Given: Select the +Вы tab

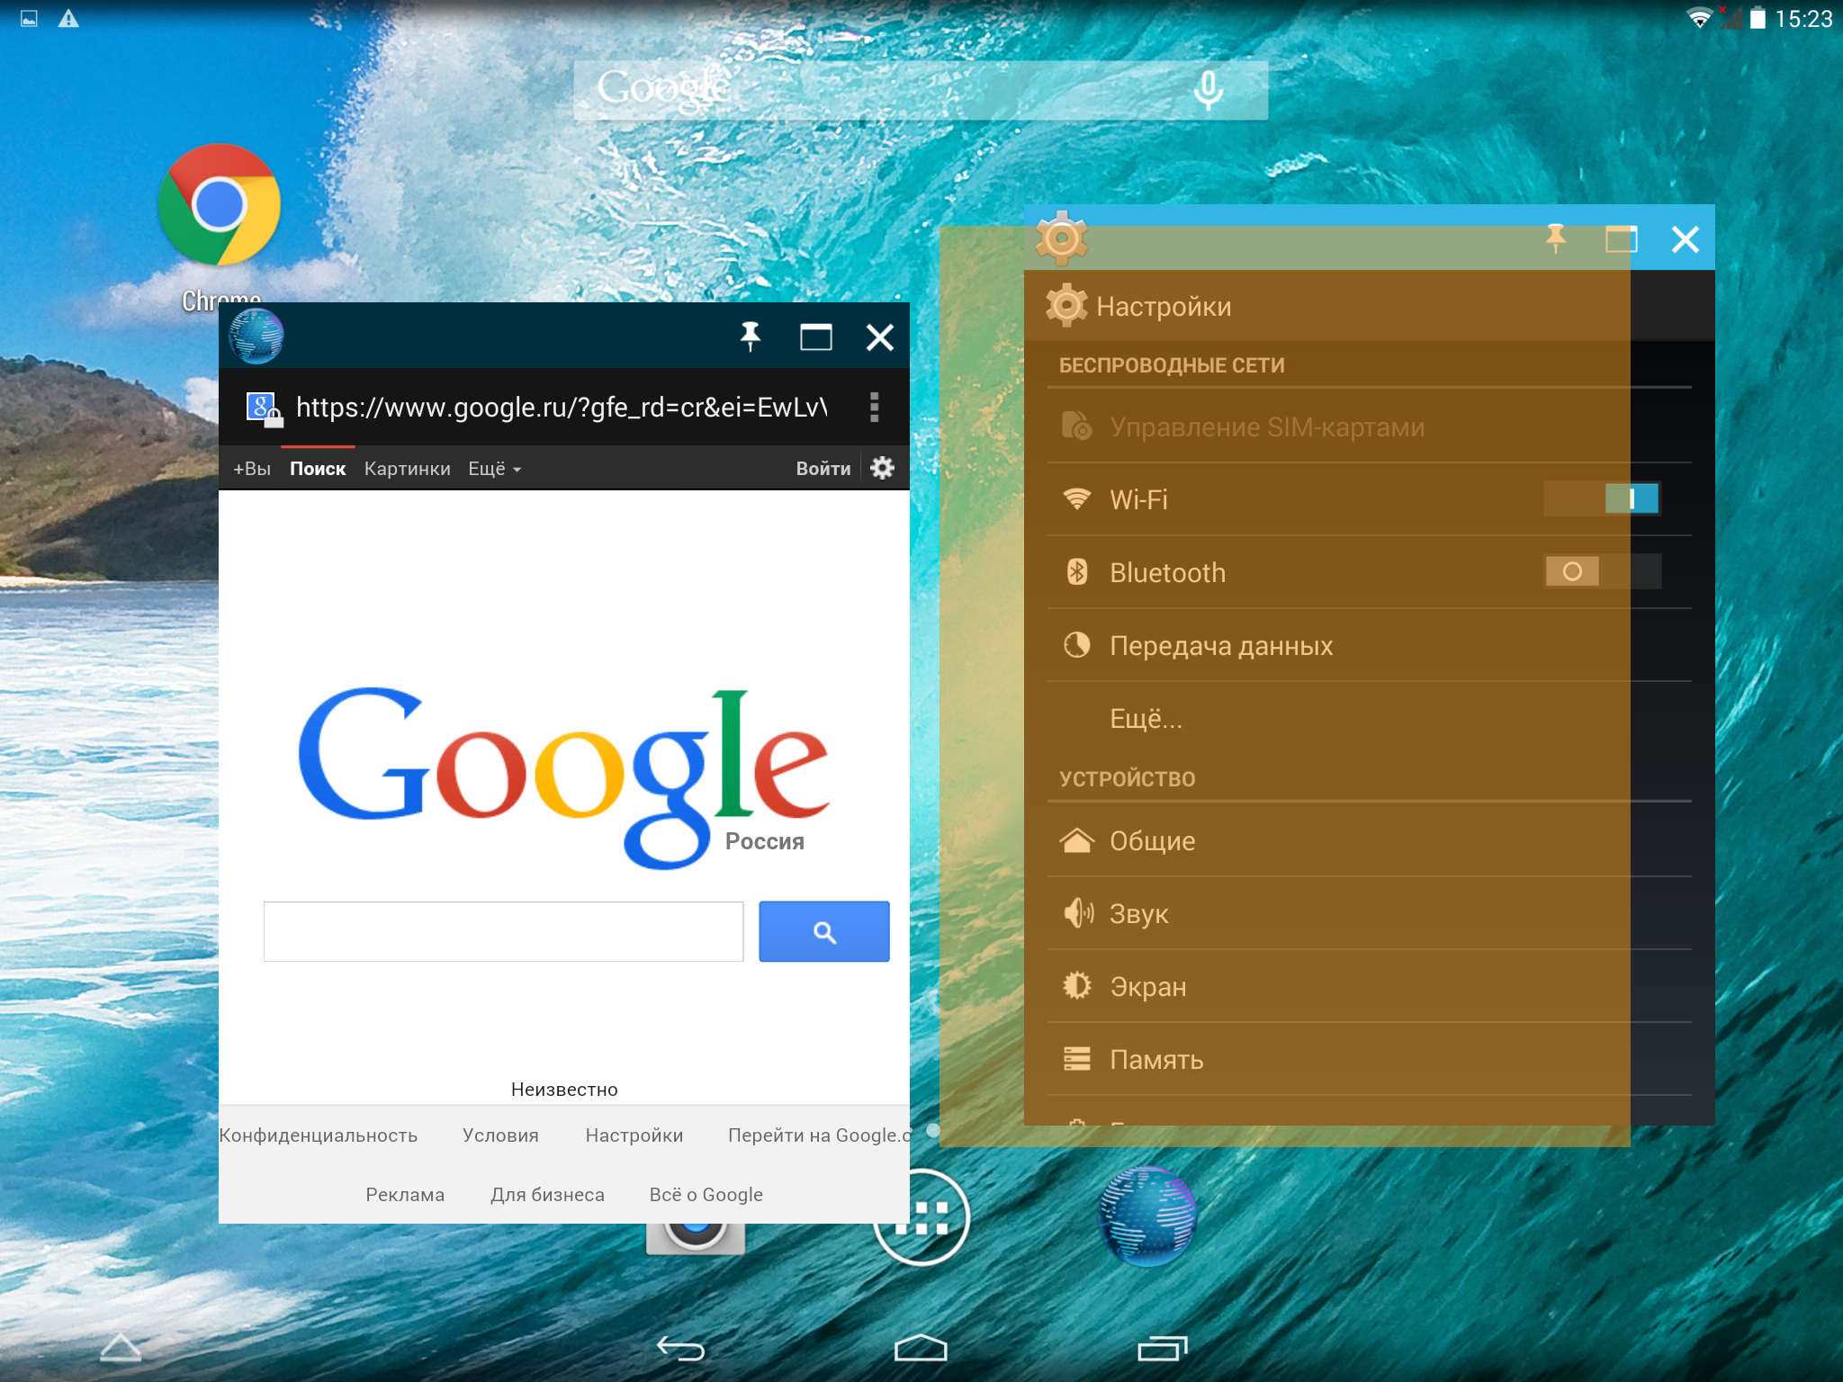Looking at the screenshot, I should coord(252,469).
